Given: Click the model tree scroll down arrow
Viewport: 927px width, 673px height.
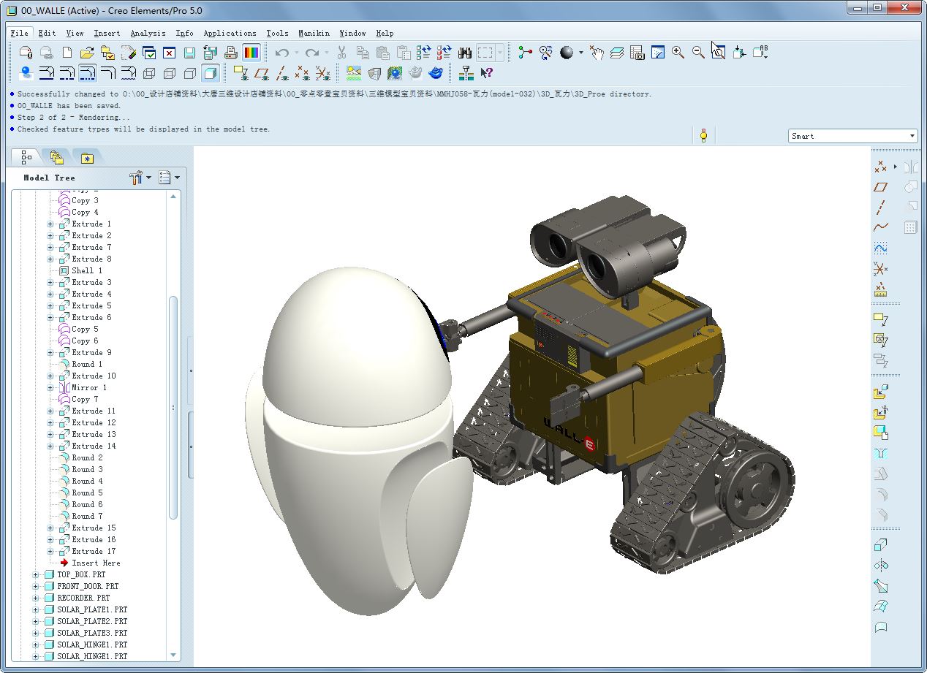Looking at the screenshot, I should [173, 655].
